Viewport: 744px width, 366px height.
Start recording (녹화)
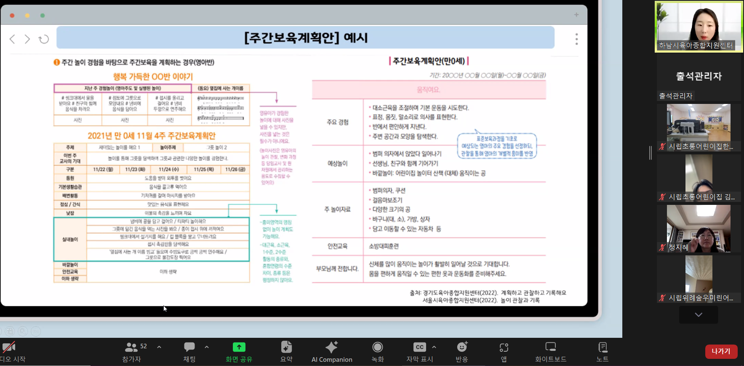coord(378,352)
